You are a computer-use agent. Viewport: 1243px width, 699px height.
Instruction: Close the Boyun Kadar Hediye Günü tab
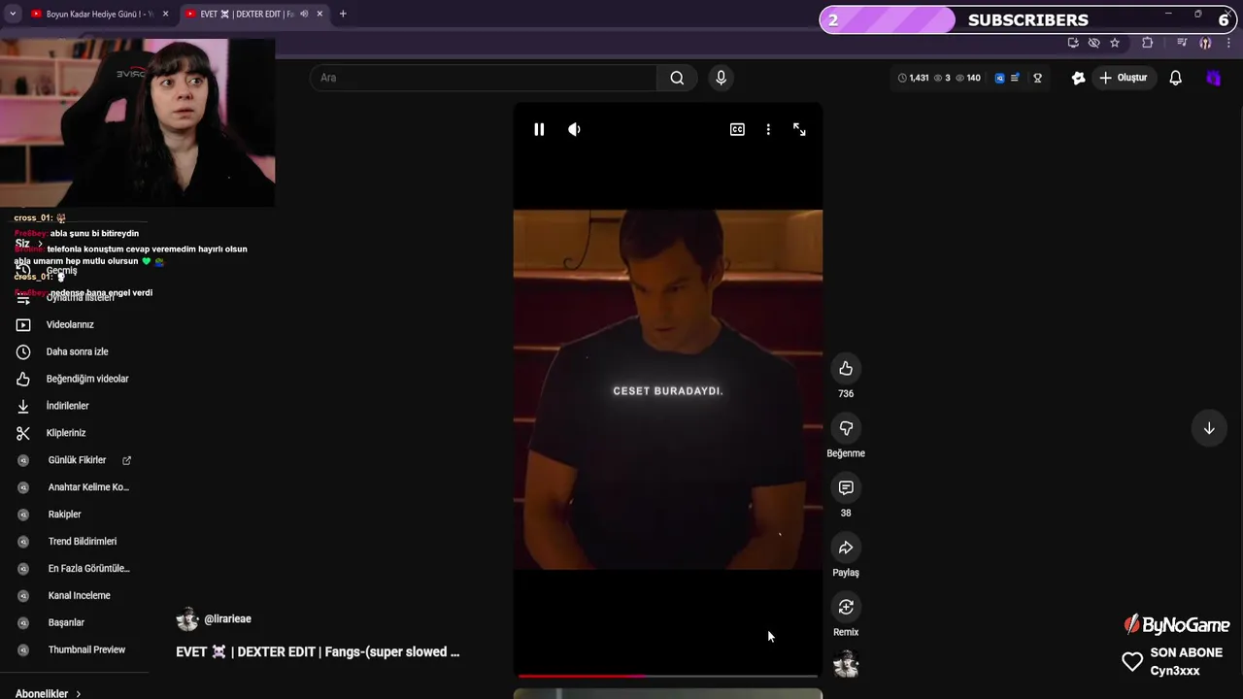(x=165, y=14)
